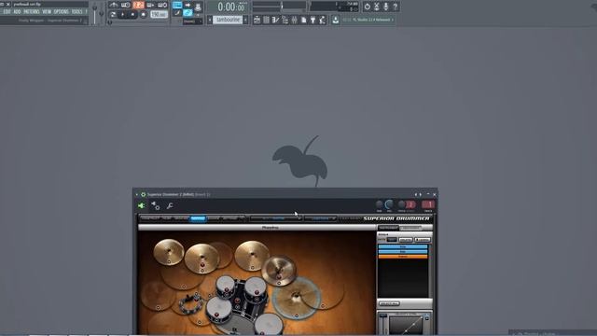Open the channel rack icon

click(266, 20)
